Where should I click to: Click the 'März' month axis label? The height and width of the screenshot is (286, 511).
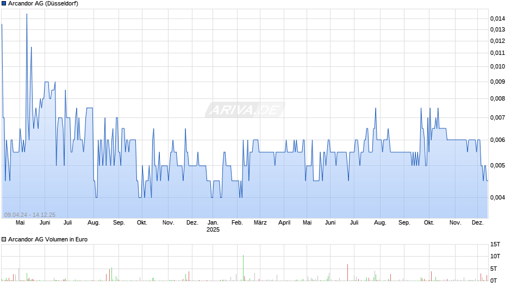coord(260,223)
